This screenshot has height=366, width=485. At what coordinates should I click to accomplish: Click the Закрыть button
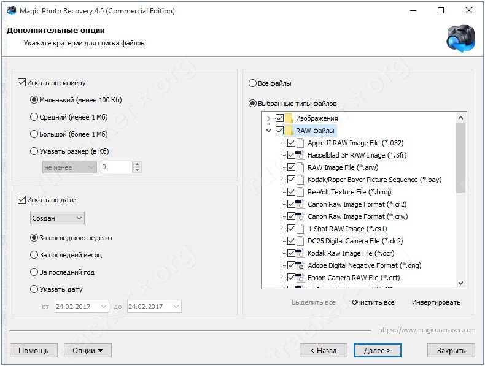(451, 351)
